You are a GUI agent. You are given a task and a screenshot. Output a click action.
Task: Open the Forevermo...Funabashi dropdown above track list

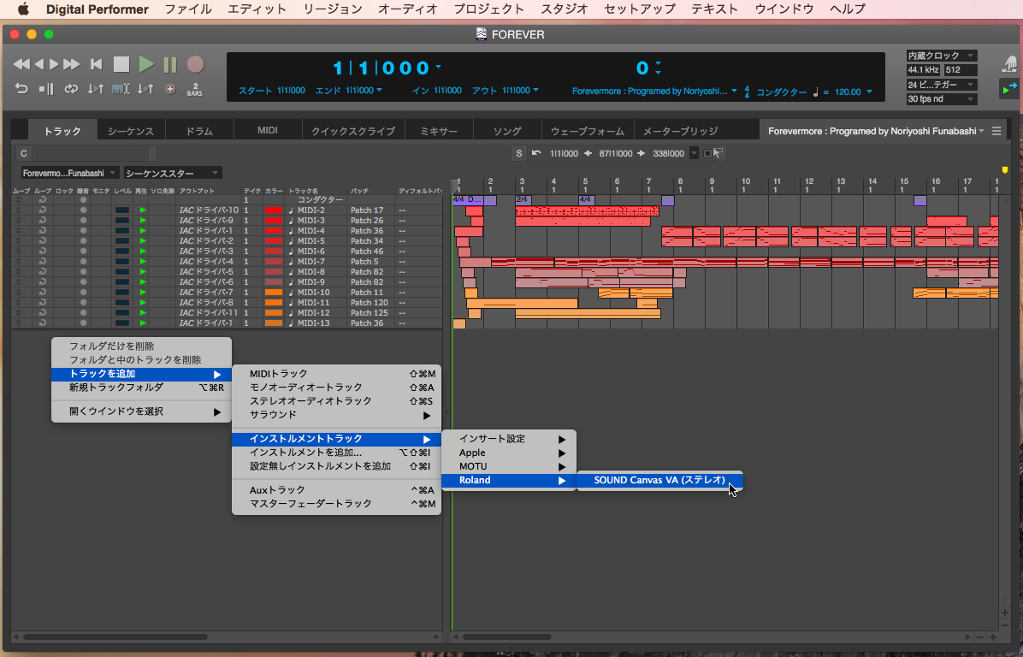pyautogui.click(x=70, y=173)
